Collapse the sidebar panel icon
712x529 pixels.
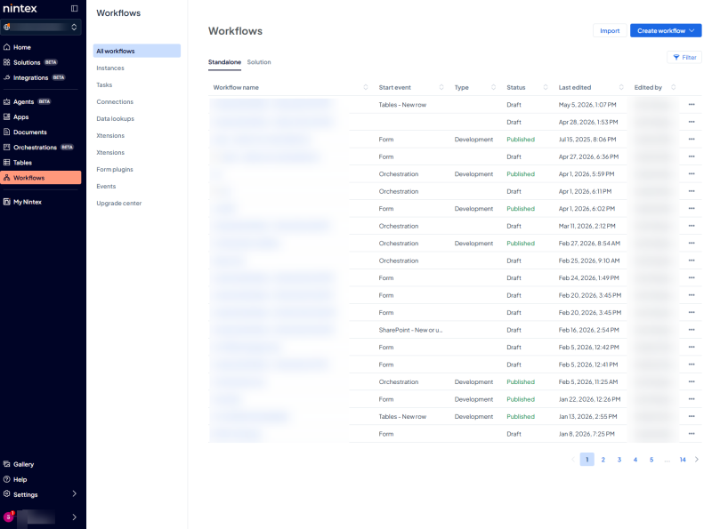[x=75, y=8]
